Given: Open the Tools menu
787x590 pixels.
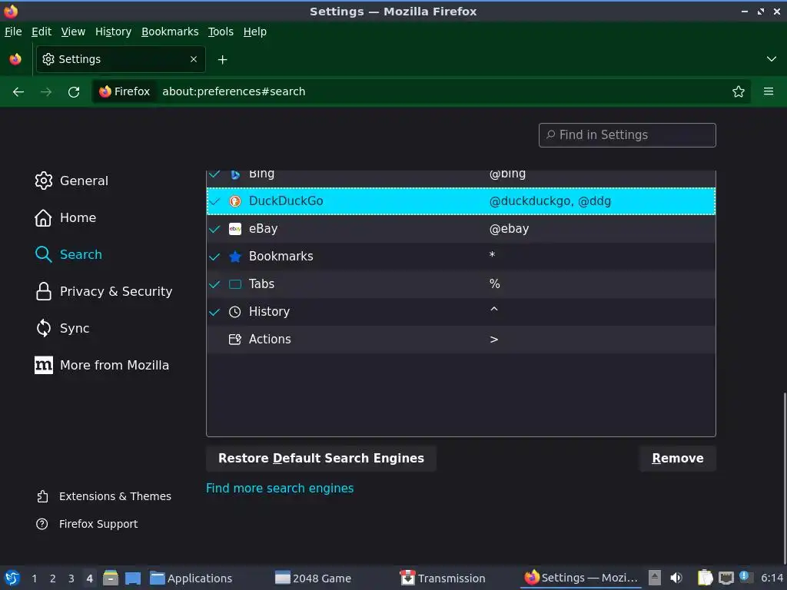Looking at the screenshot, I should 221,31.
